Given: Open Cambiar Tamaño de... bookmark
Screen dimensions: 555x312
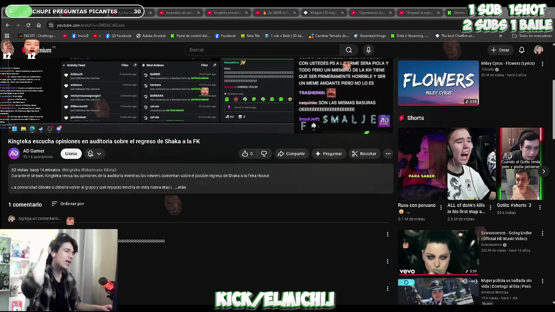Looking at the screenshot, I should 329,36.
